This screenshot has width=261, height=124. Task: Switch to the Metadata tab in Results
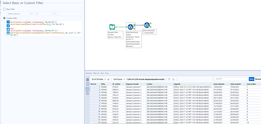tap(258, 79)
